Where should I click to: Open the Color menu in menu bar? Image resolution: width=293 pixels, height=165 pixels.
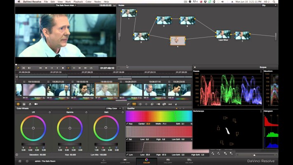[88, 2]
